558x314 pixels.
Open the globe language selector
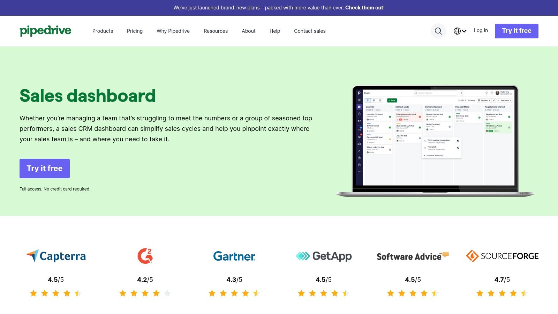(x=460, y=31)
